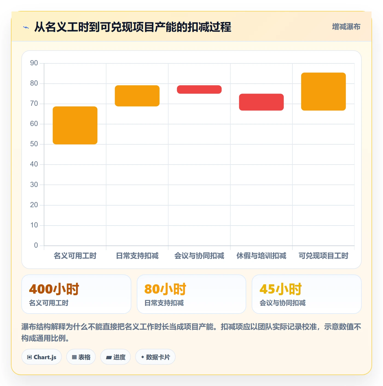Click the orange 可兑现项目工时 bar
Image resolution: width=383 pixels, height=386 pixels.
pos(323,92)
